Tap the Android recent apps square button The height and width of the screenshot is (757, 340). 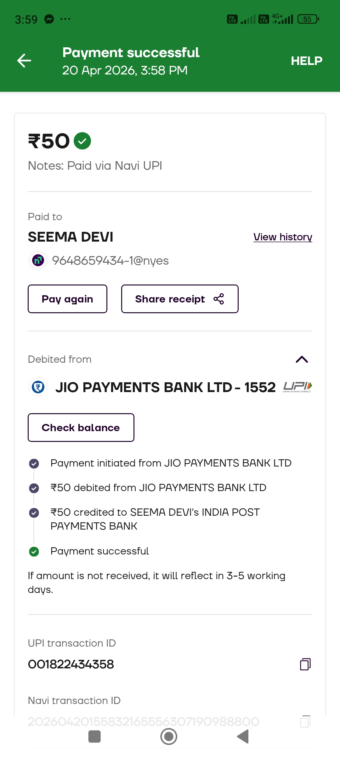pos(94,736)
